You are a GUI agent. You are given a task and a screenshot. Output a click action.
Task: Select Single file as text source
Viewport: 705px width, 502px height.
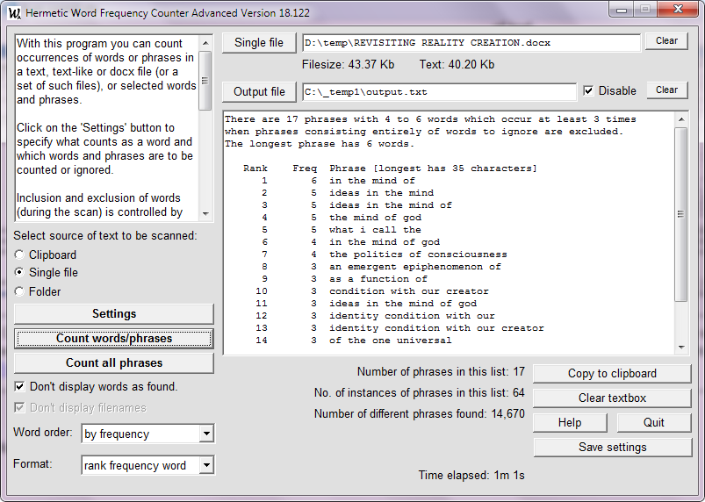[x=19, y=272]
